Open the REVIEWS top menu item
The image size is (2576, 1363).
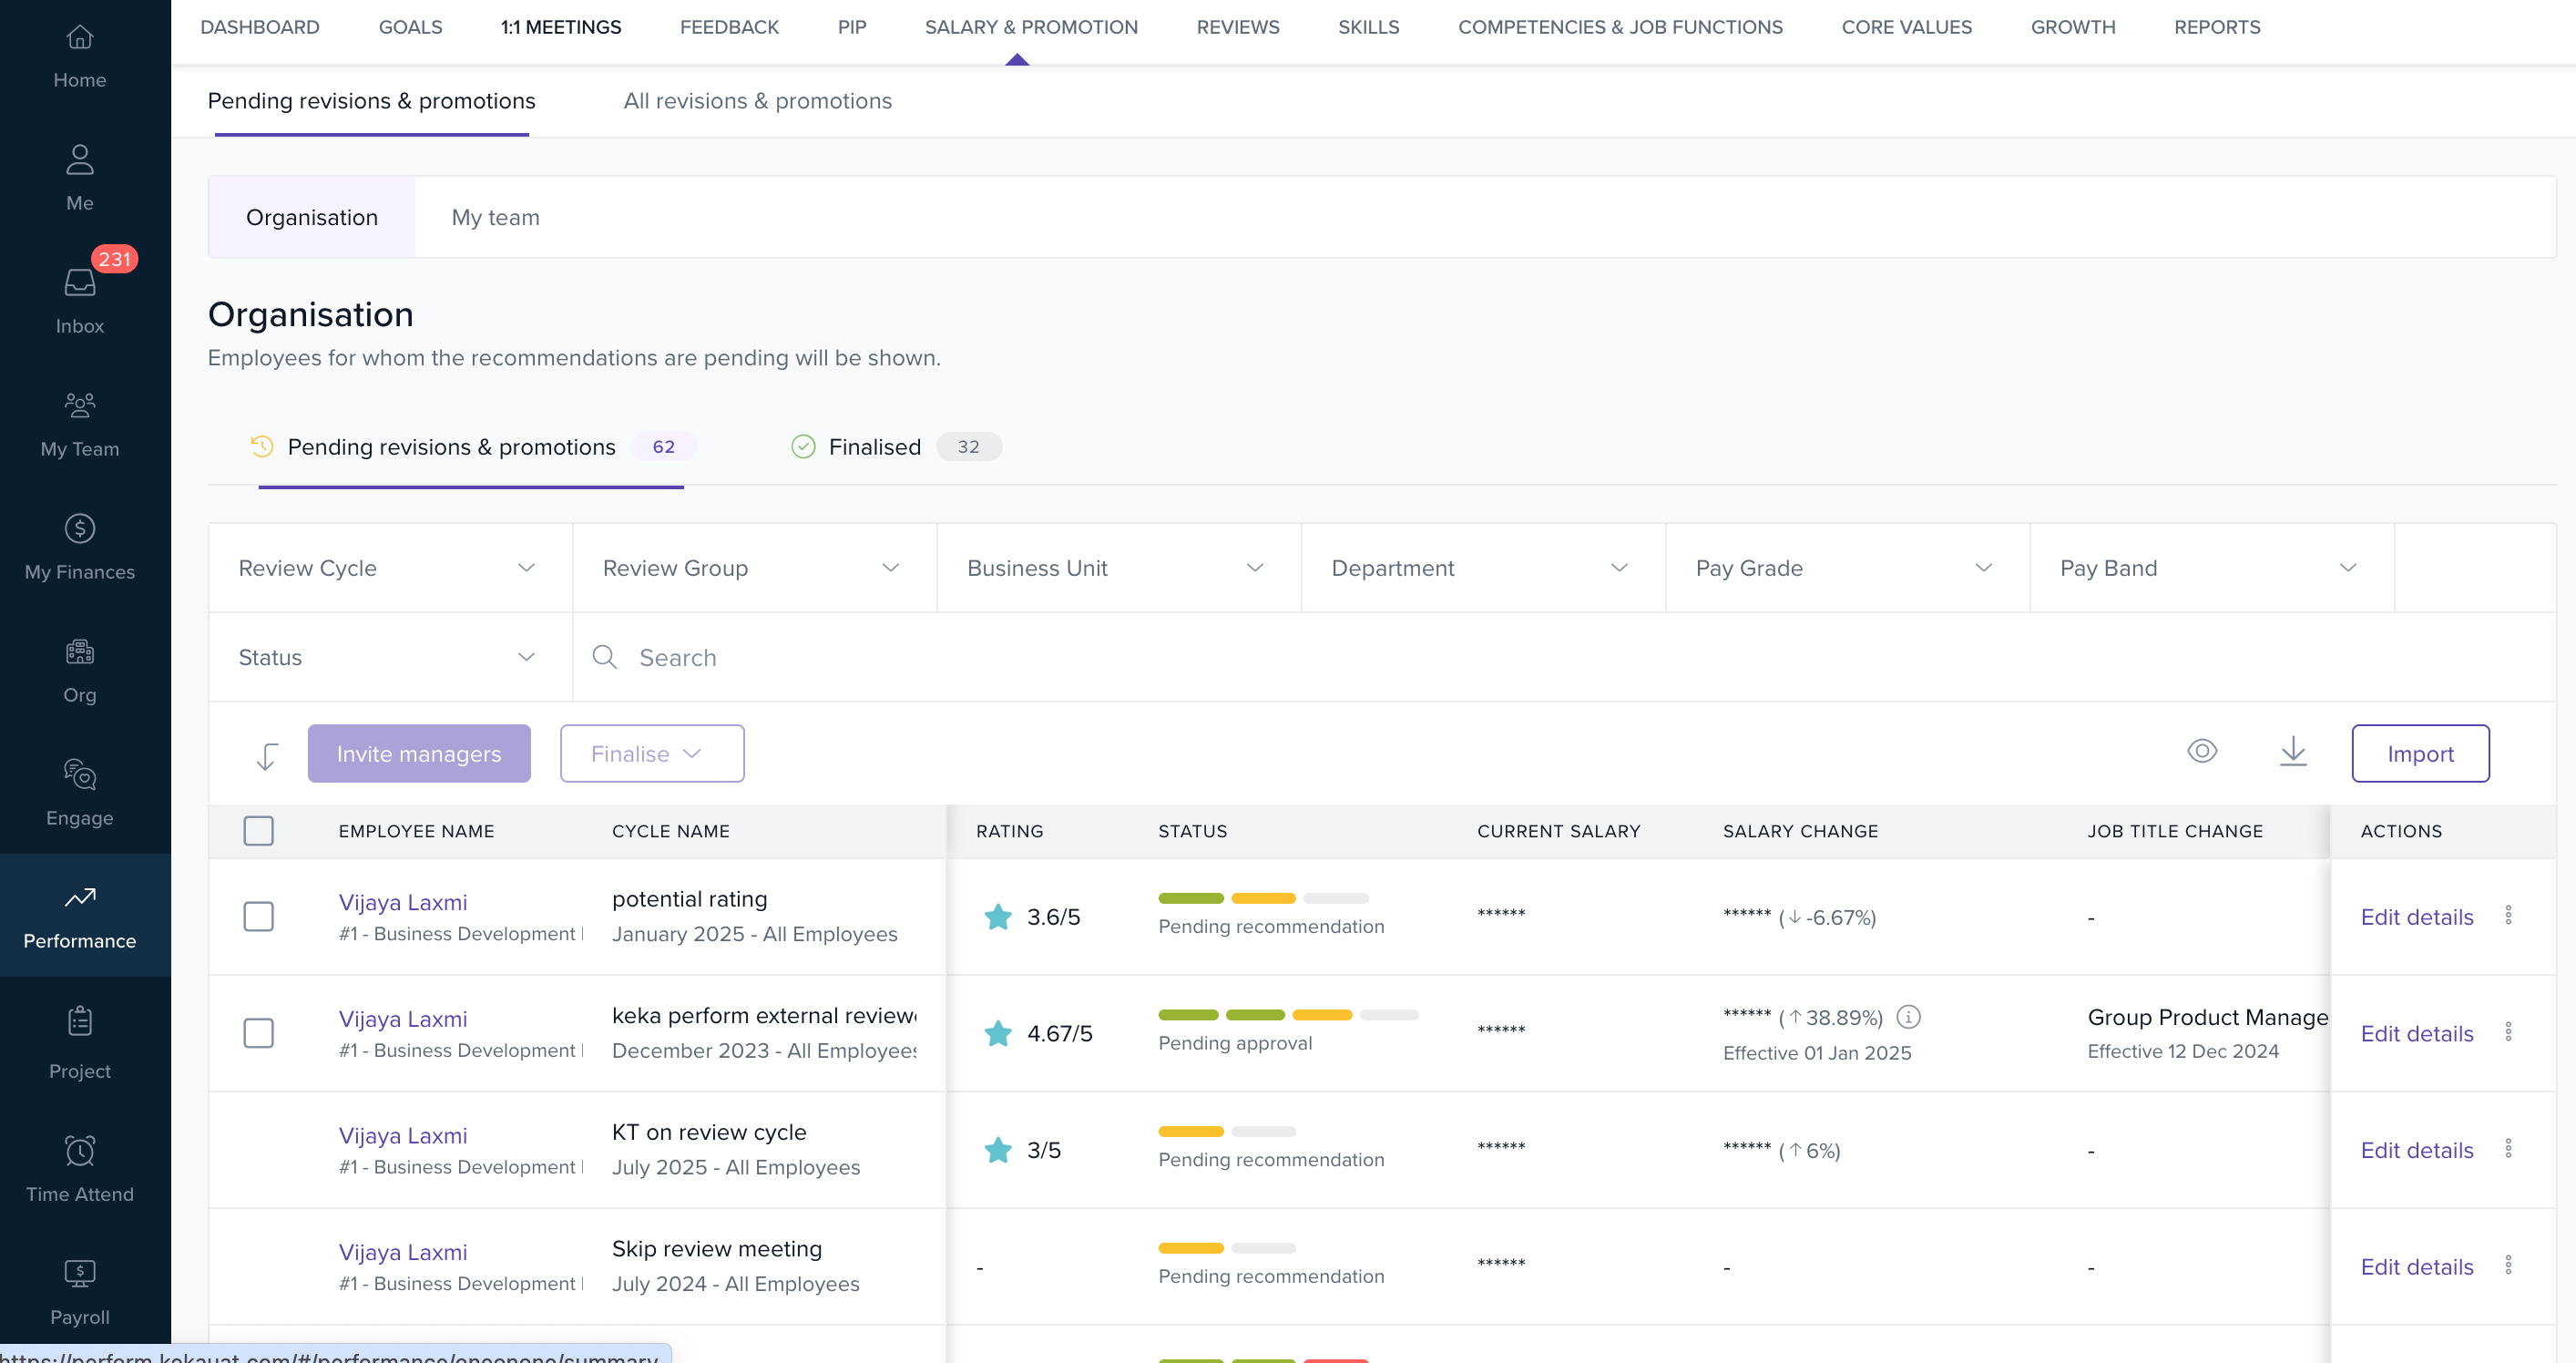tap(1237, 27)
